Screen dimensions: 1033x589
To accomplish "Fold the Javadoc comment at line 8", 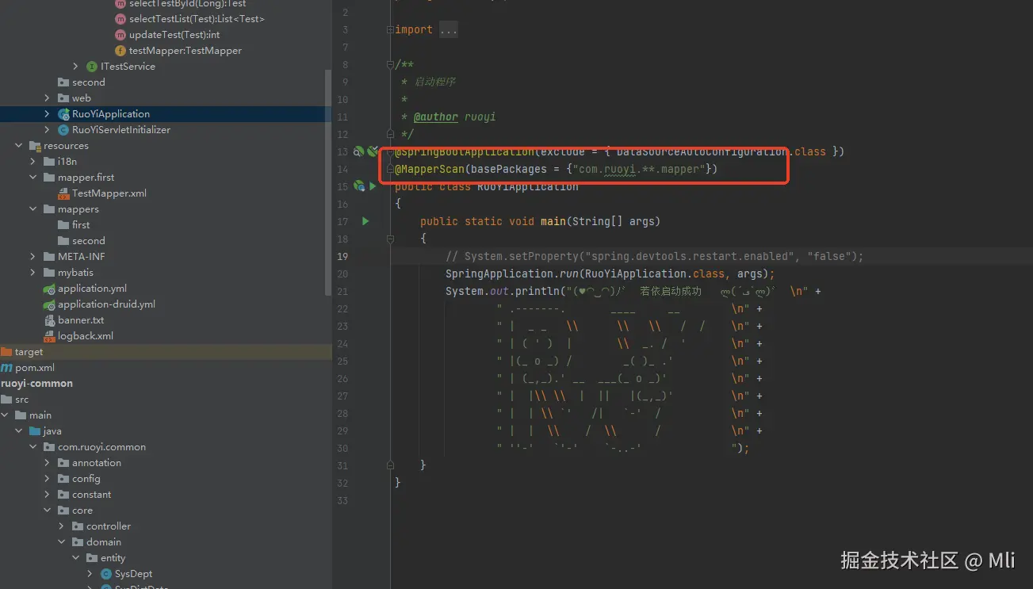I will click(x=389, y=64).
